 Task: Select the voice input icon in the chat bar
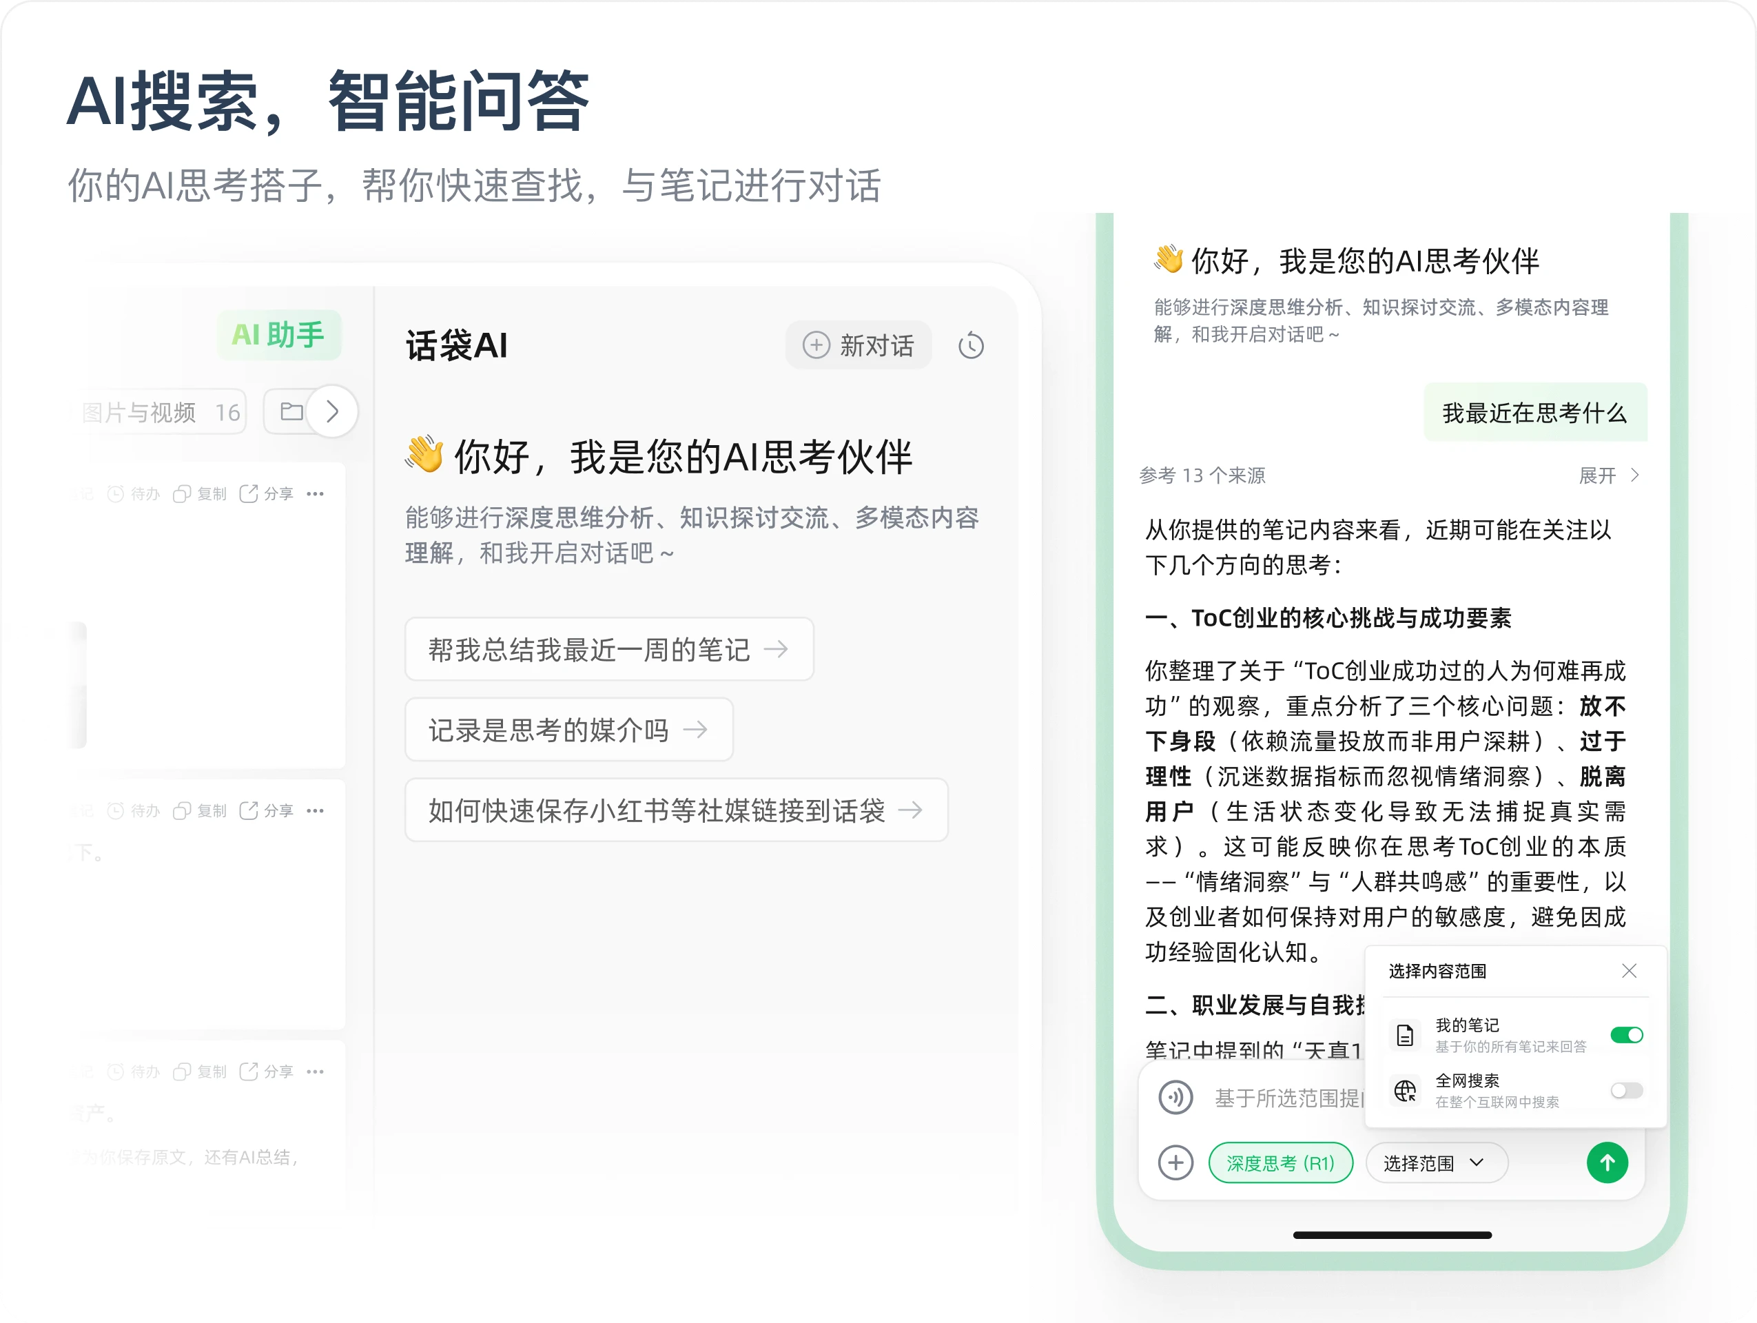pyautogui.click(x=1176, y=1098)
